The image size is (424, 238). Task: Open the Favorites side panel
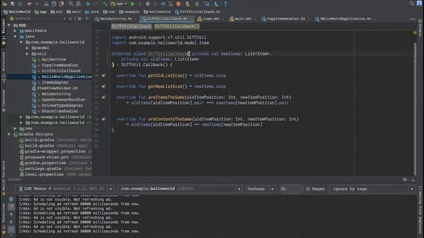[x=3, y=219]
